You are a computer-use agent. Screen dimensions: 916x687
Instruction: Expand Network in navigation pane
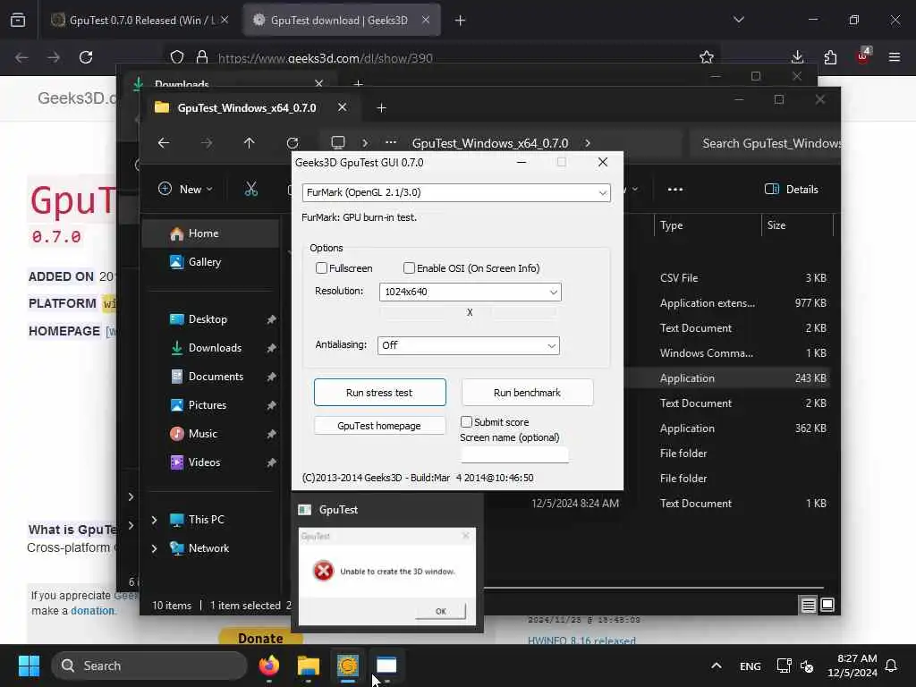tap(154, 548)
